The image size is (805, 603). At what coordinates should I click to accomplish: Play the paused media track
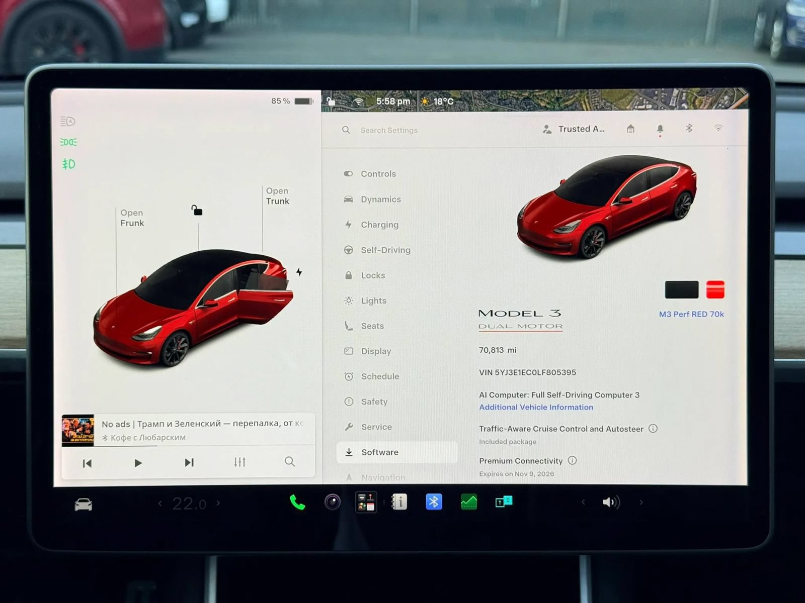138,463
